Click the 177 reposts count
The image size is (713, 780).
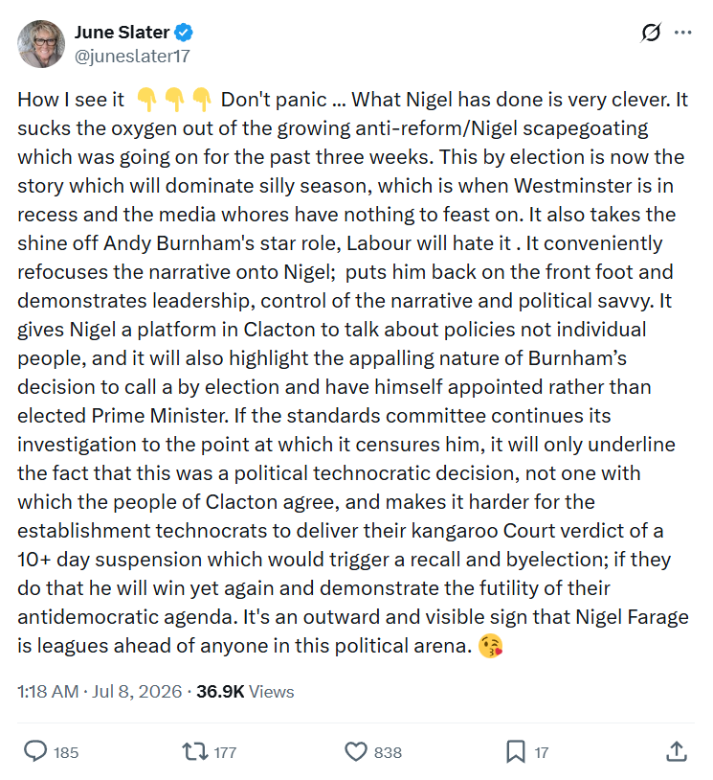click(225, 752)
